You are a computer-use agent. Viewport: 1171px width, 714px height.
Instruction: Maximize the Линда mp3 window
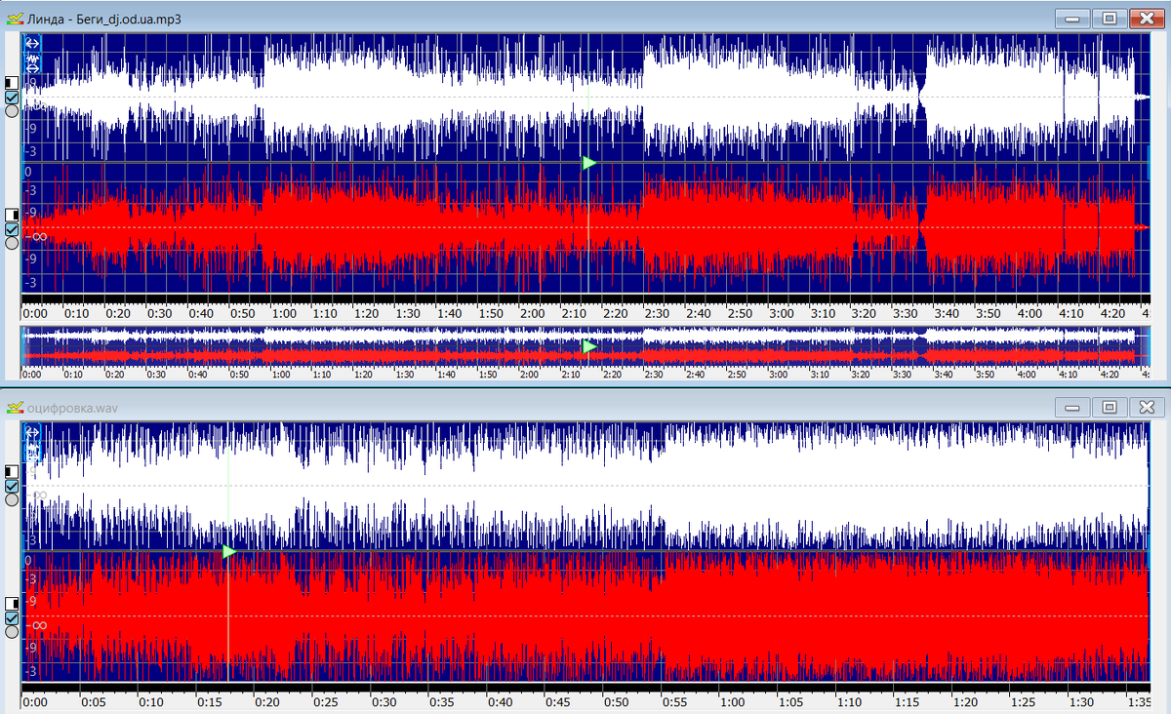click(x=1110, y=18)
